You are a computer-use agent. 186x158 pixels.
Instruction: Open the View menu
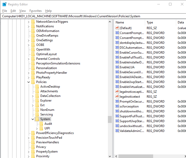tap(23, 11)
